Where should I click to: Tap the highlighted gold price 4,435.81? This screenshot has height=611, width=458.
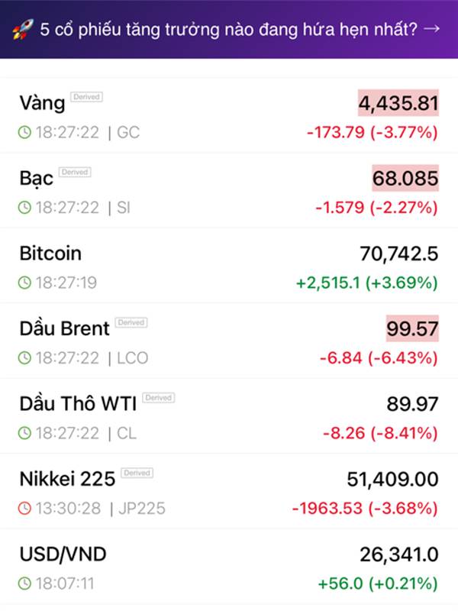398,103
